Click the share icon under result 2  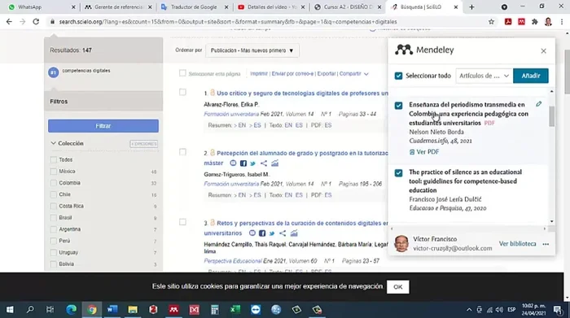click(264, 163)
